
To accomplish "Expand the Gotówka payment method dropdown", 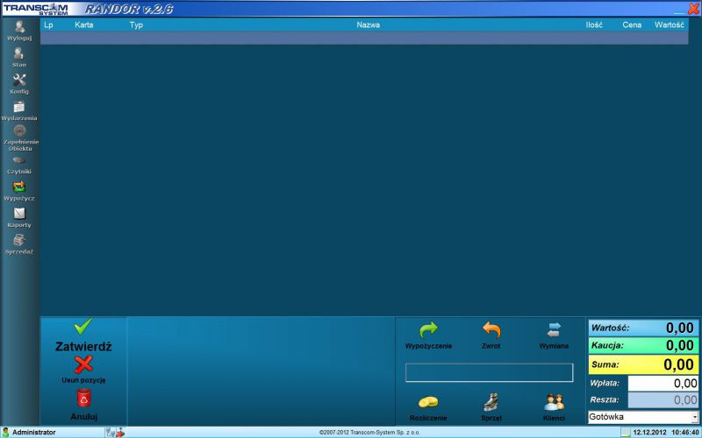I will point(694,417).
